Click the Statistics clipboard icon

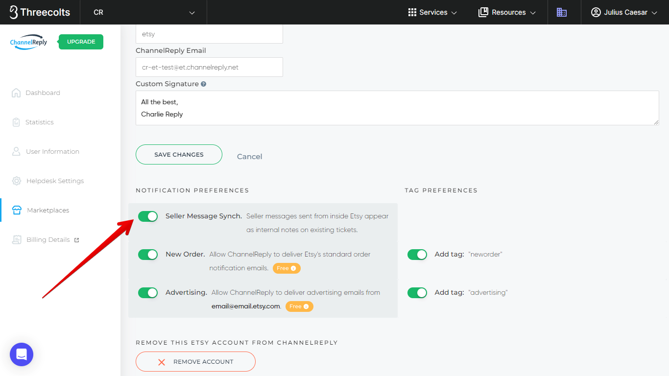click(x=16, y=122)
